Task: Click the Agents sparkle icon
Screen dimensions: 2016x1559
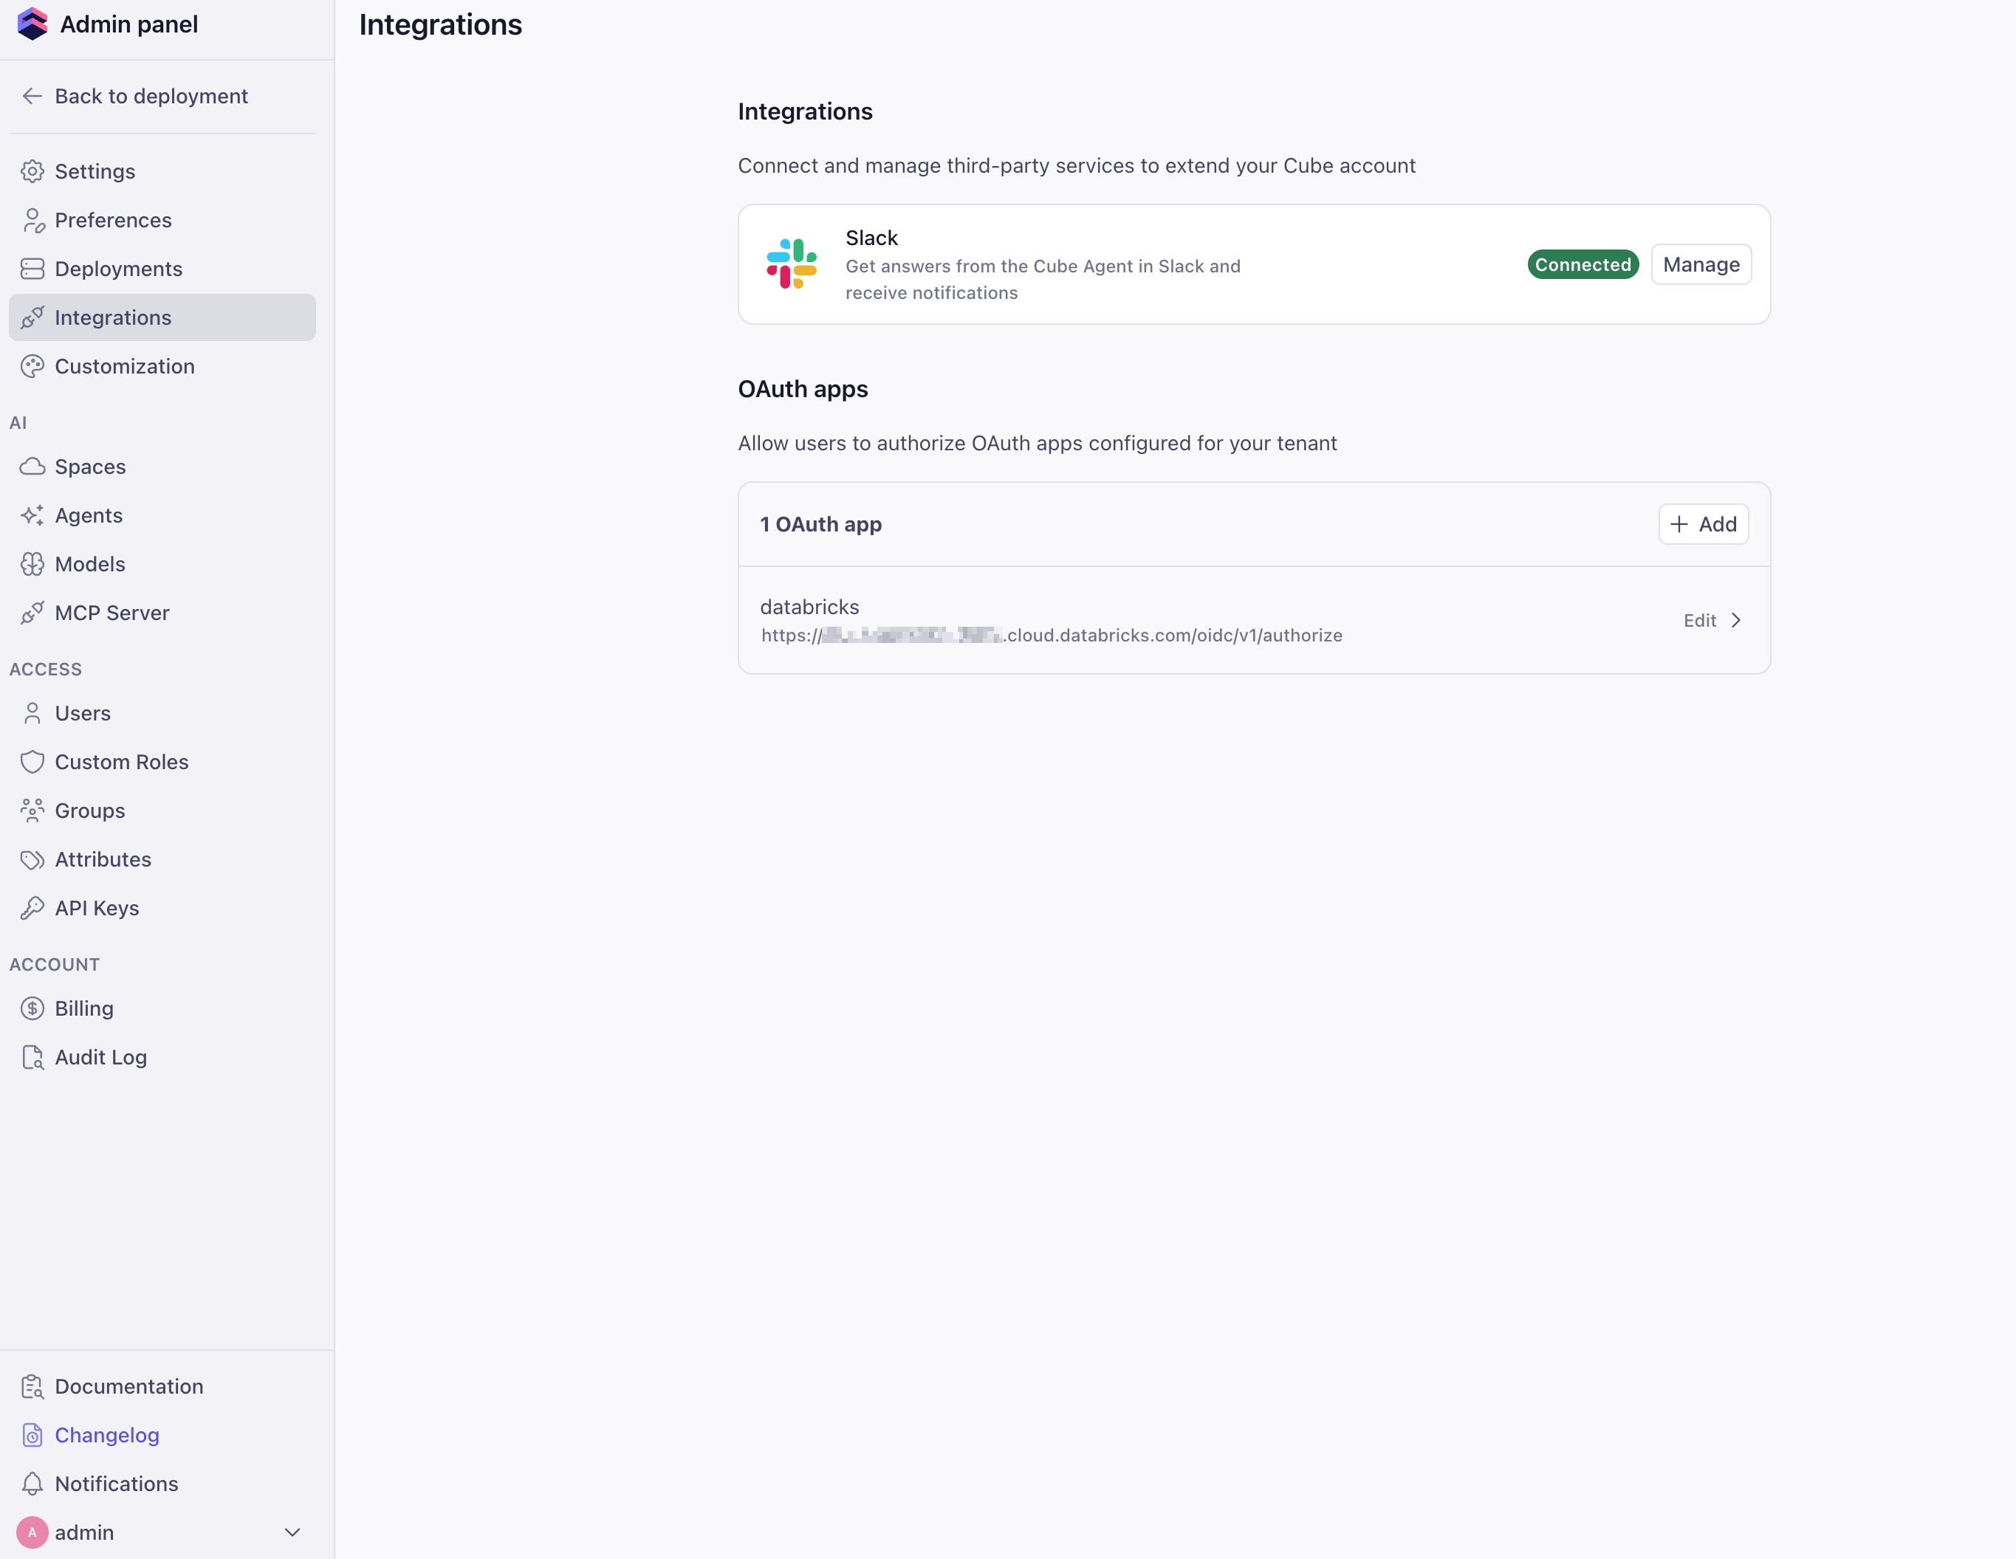Action: coord(32,516)
